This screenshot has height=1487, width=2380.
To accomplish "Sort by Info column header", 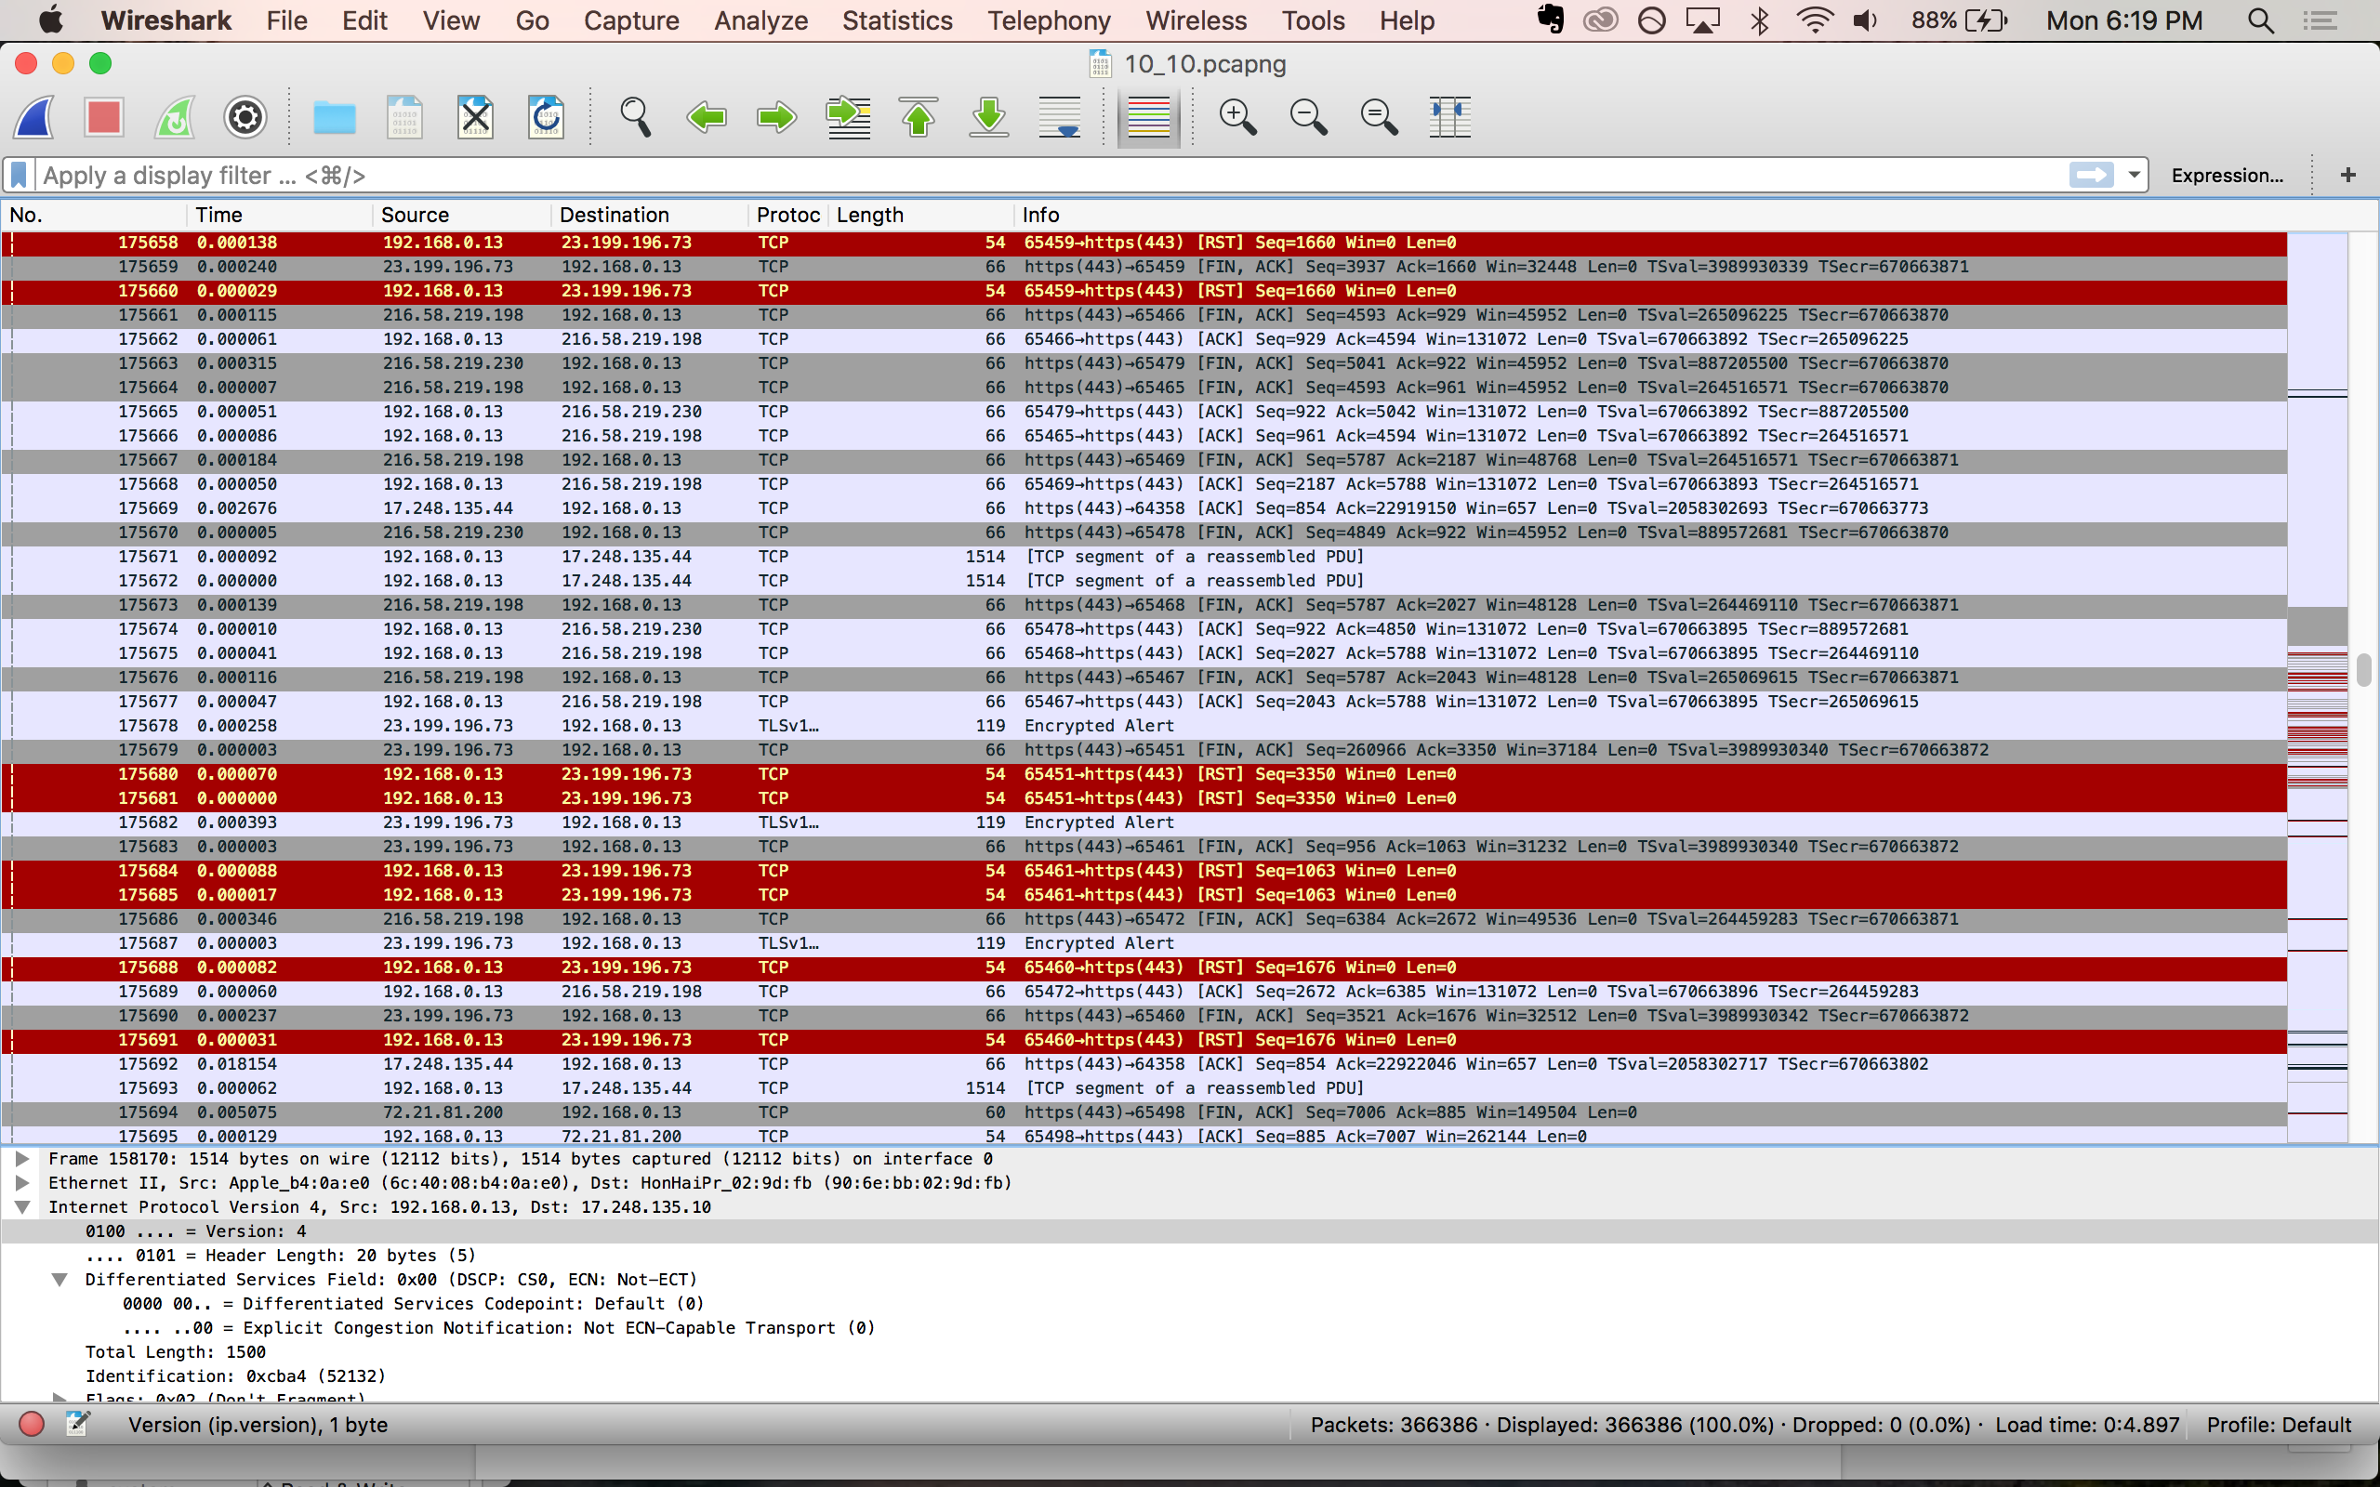I will (1652, 215).
